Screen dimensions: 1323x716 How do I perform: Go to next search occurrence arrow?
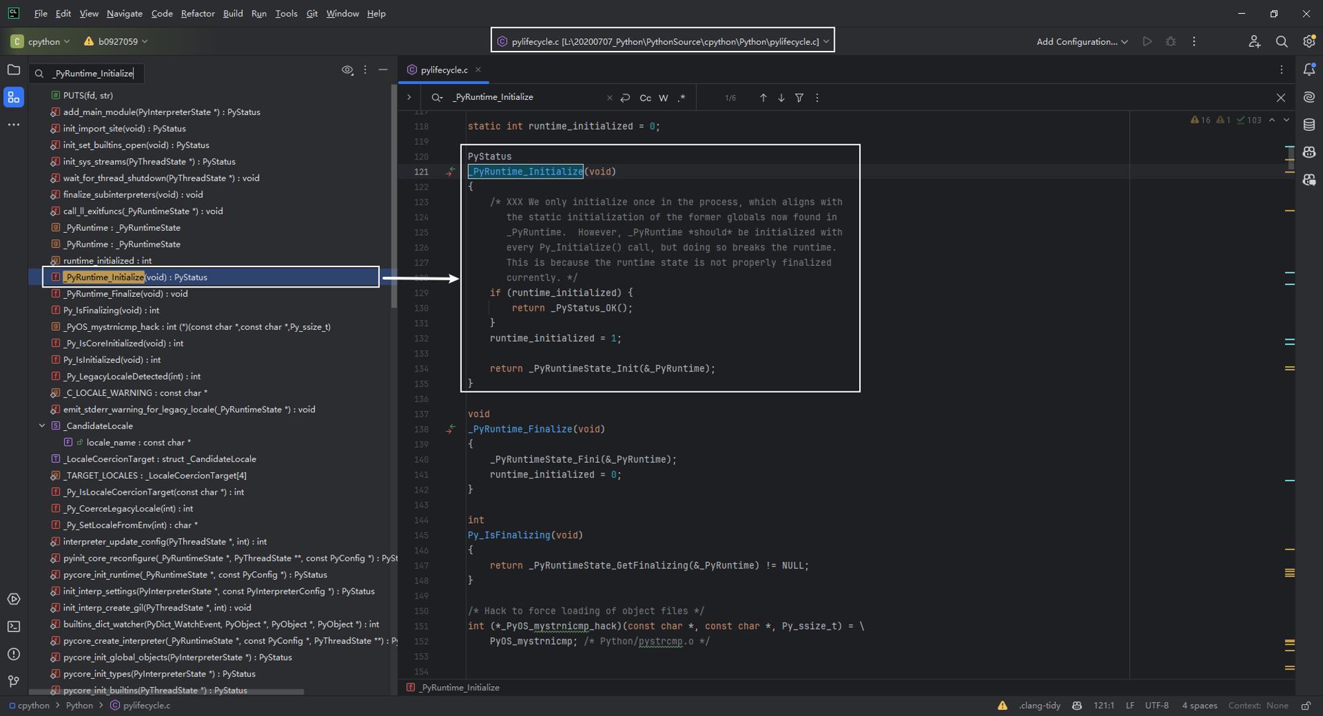tap(781, 98)
